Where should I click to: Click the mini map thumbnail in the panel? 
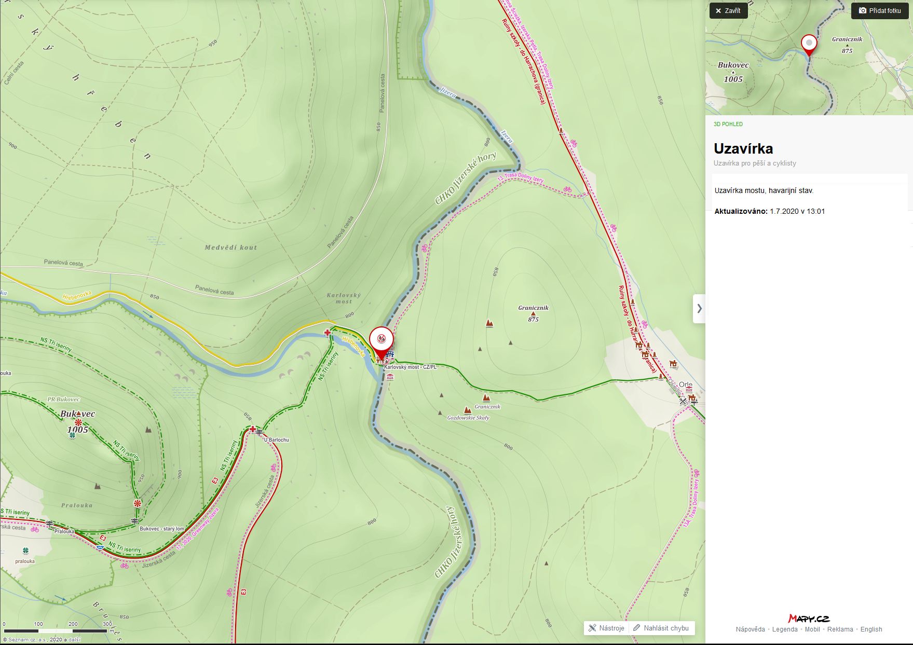[x=809, y=58]
